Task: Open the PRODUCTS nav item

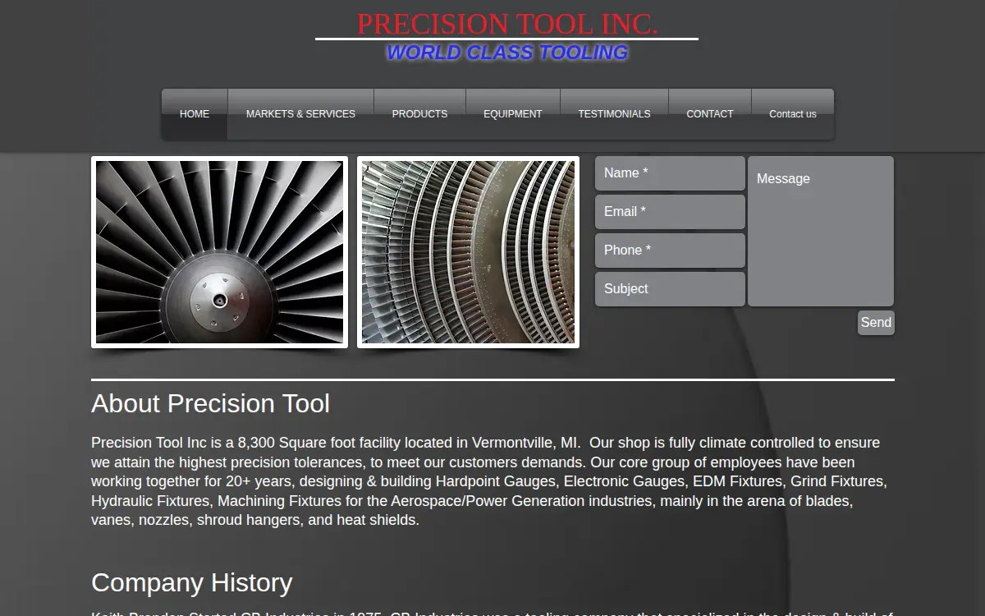Action: (419, 114)
